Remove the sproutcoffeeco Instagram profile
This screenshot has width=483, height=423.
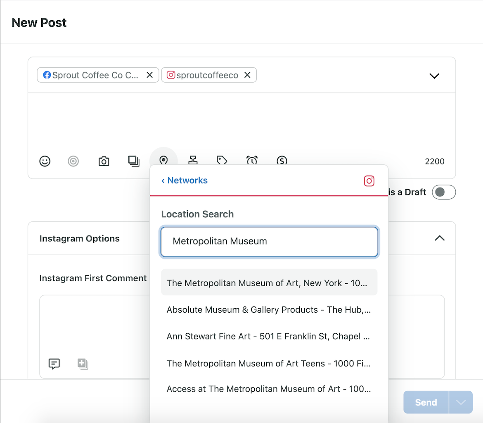point(247,75)
